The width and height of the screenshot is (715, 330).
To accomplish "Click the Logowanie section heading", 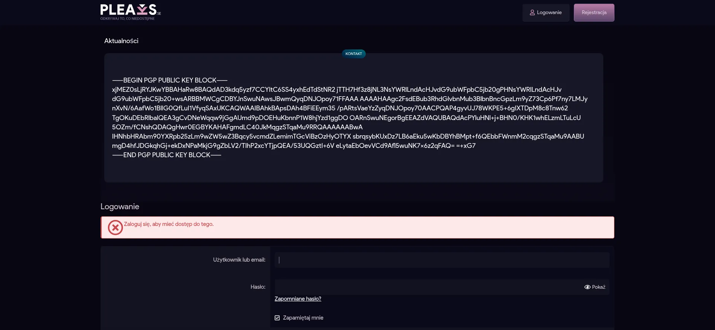I will (120, 207).
